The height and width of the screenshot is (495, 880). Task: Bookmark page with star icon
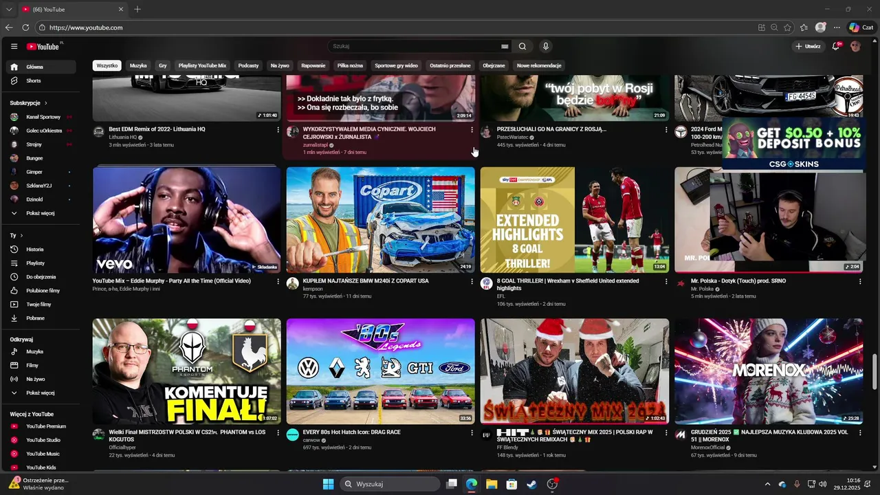pos(787,27)
